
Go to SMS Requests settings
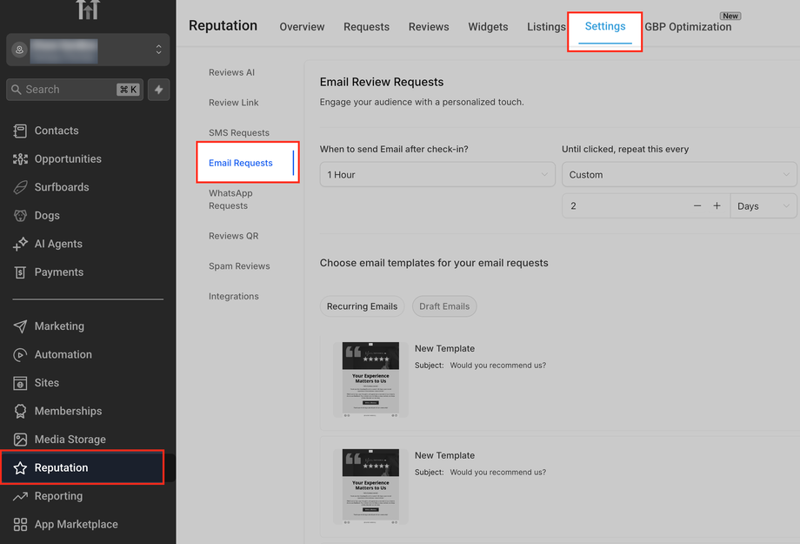[239, 133]
